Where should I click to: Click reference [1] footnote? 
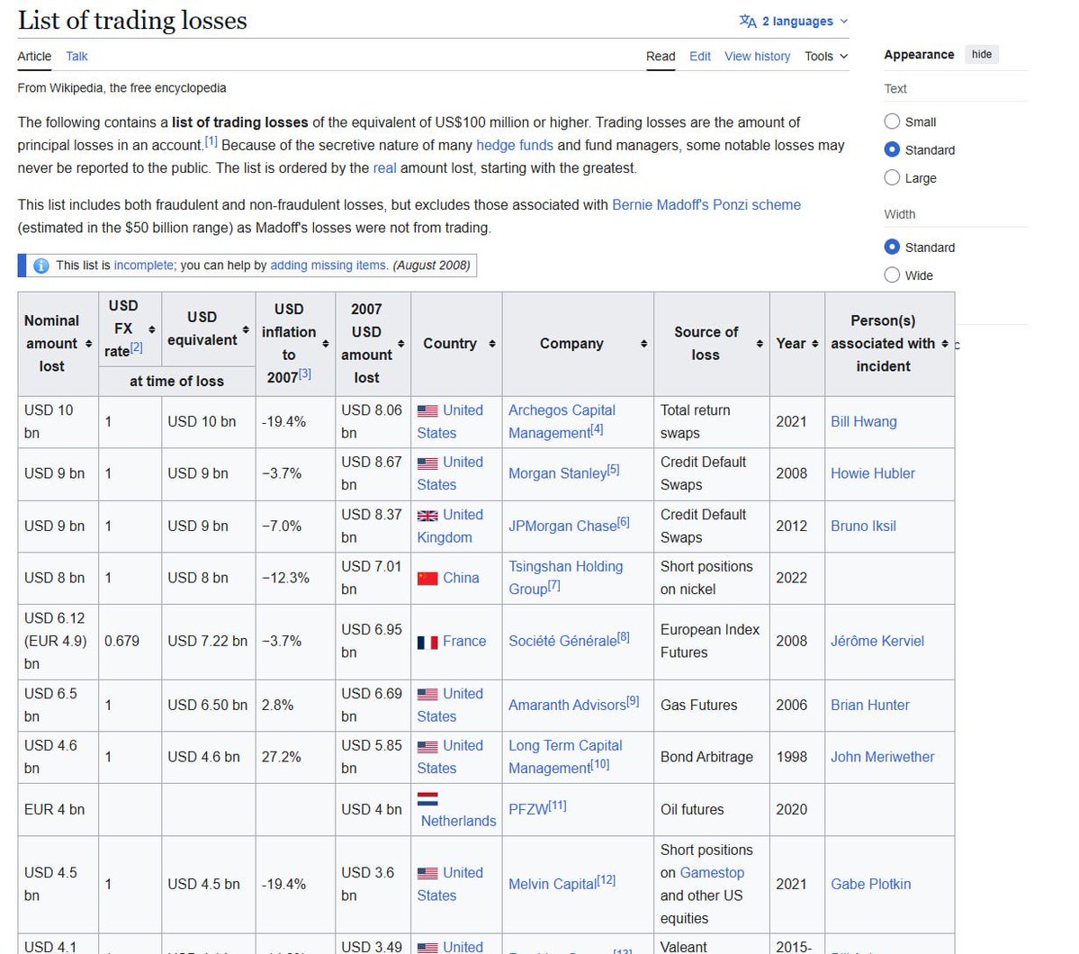211,142
